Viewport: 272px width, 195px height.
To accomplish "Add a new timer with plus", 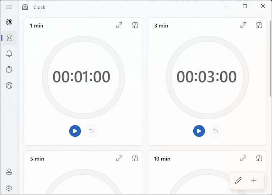I will pyautogui.click(x=254, y=180).
